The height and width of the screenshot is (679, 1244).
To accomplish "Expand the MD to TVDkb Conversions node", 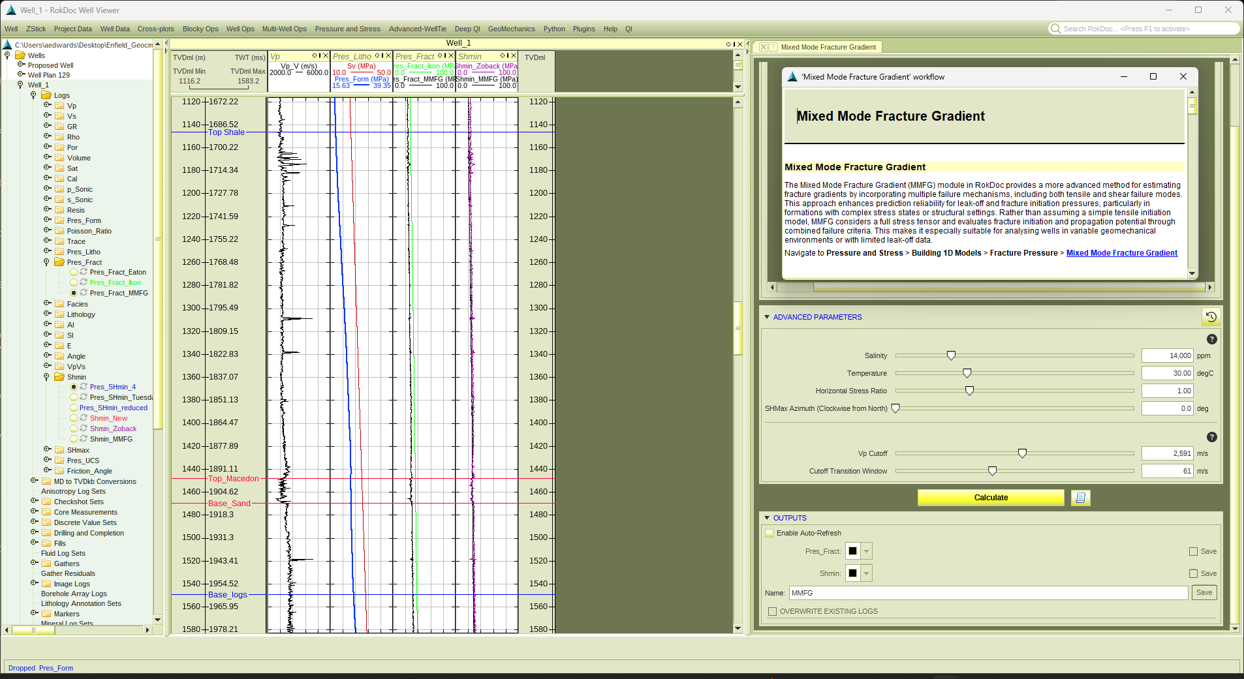I will click(x=34, y=481).
